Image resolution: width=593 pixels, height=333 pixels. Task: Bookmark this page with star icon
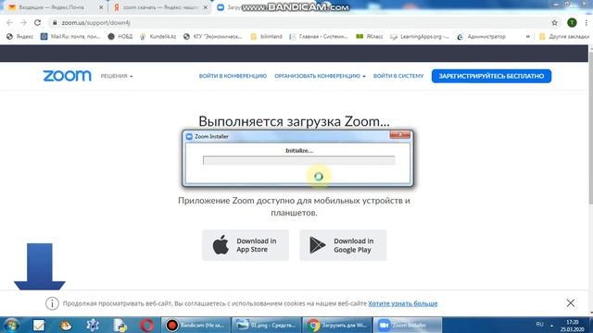pos(554,22)
